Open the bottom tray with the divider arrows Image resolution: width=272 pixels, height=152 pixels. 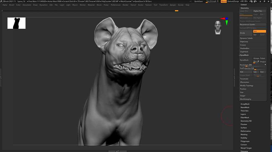(118, 151)
